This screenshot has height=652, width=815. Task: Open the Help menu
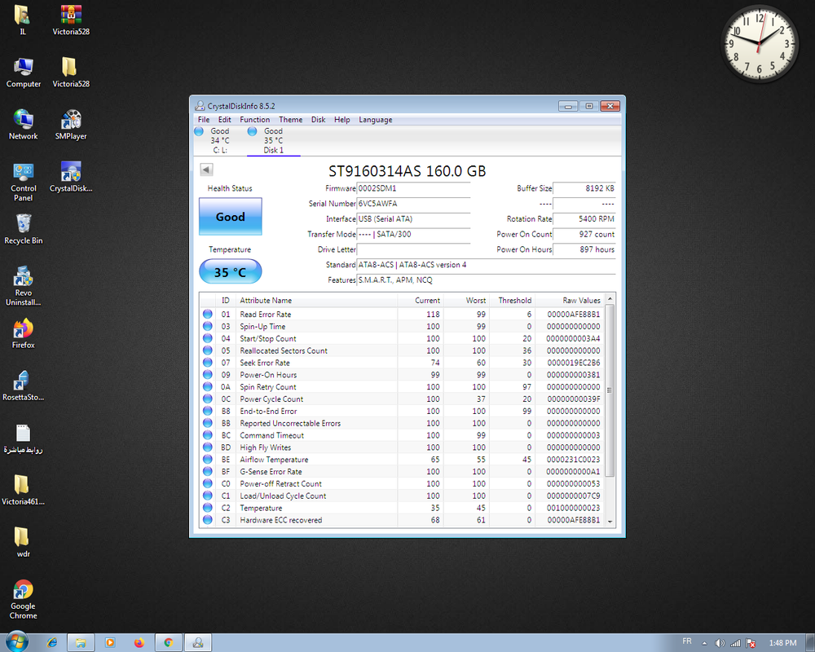tap(342, 120)
